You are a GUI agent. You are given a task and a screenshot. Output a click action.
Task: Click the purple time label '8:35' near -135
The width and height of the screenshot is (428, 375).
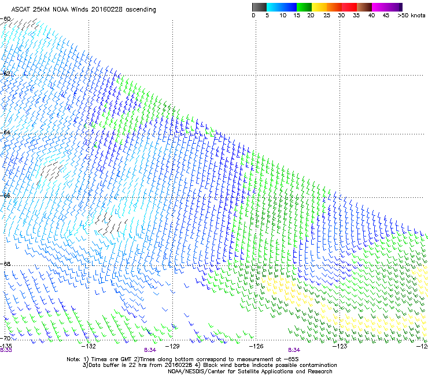[x=6, y=350]
